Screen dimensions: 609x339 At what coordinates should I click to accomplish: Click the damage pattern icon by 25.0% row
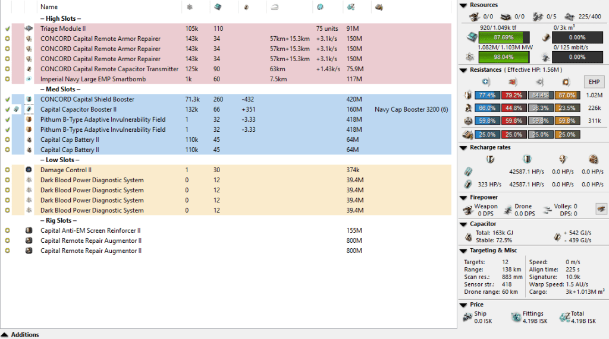pyautogui.click(x=467, y=135)
